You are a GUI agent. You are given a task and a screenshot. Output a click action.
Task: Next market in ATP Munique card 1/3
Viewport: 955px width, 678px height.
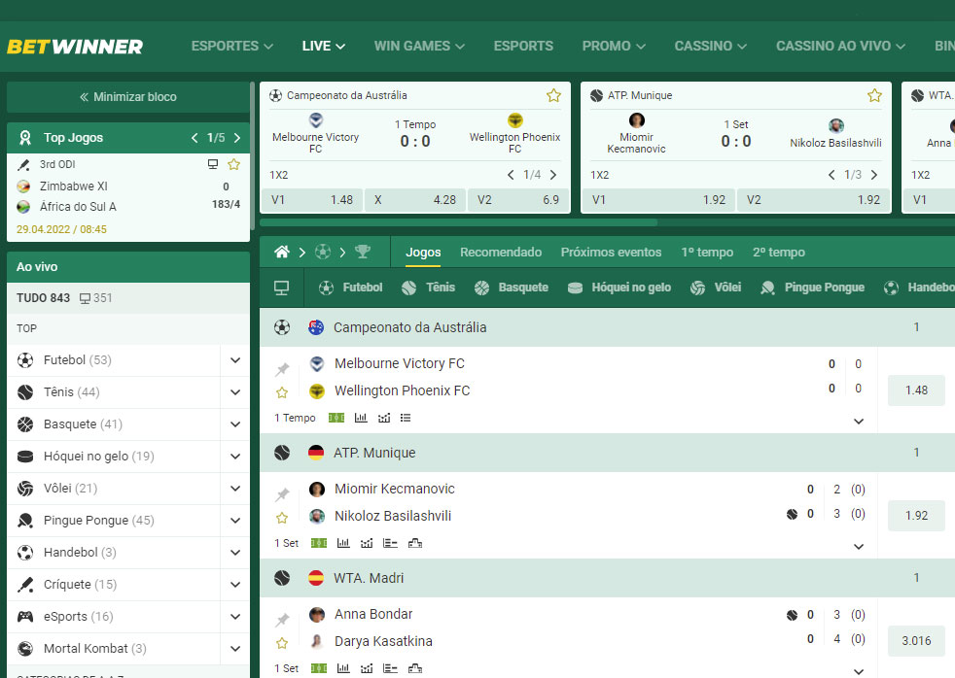point(874,175)
